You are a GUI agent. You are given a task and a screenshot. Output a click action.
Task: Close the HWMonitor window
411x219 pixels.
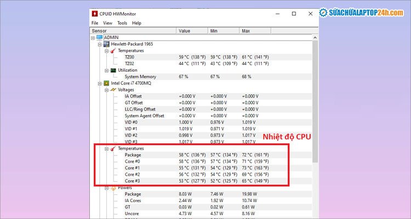click(310, 14)
